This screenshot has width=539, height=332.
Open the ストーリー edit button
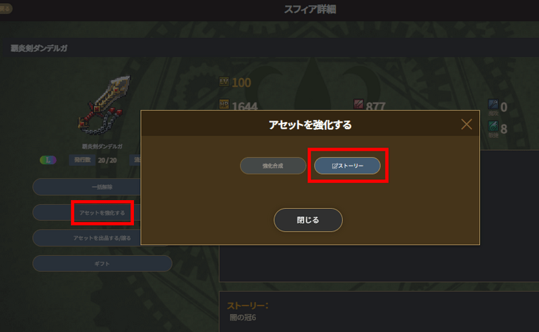pyautogui.click(x=347, y=166)
